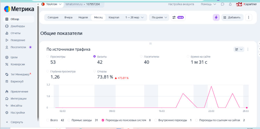Viewport: 260px width, 129px height.
Task: Open Посетители person icon
Action: pyautogui.click(x=7, y=47)
